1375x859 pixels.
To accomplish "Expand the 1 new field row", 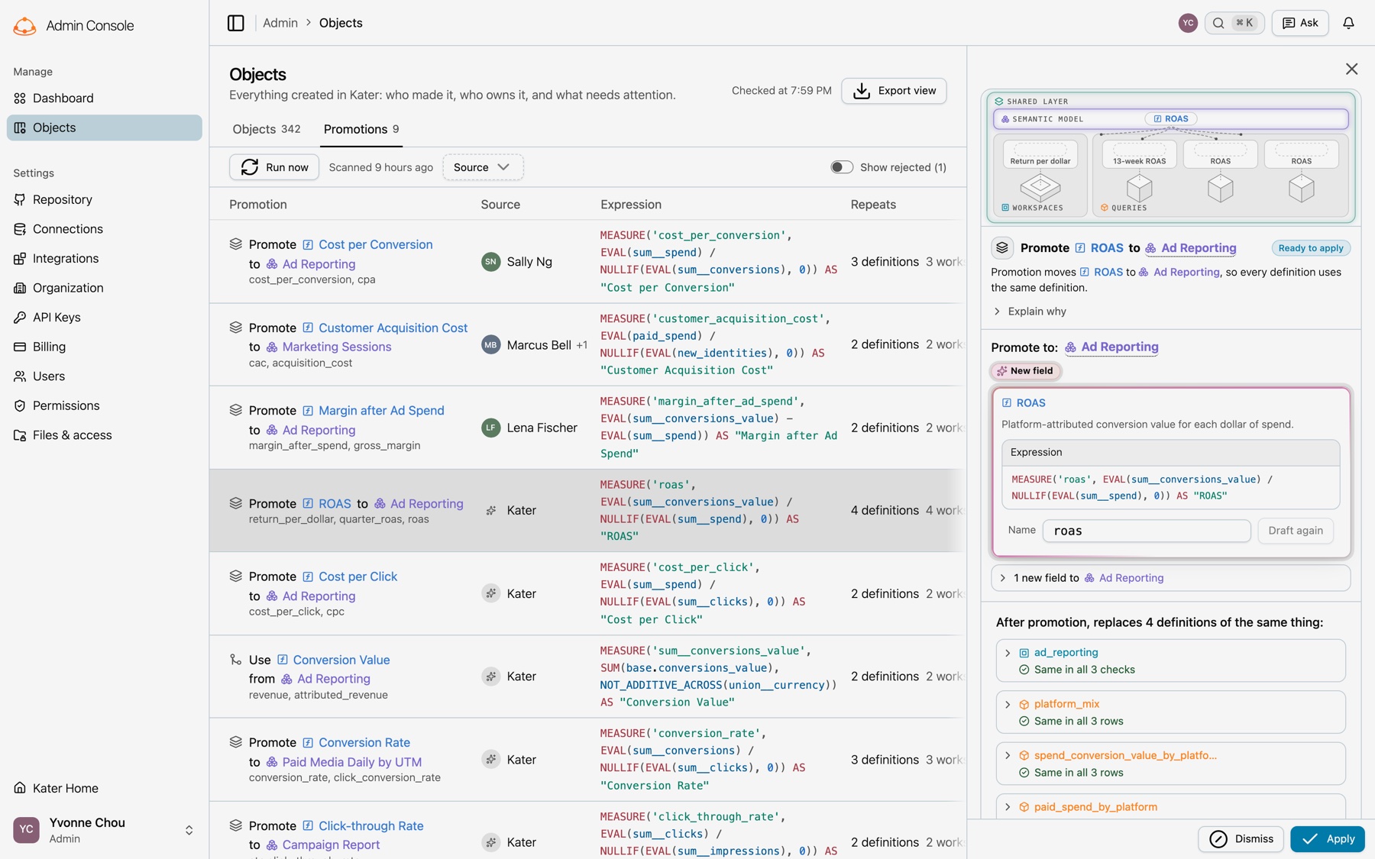I will pos(1170,578).
